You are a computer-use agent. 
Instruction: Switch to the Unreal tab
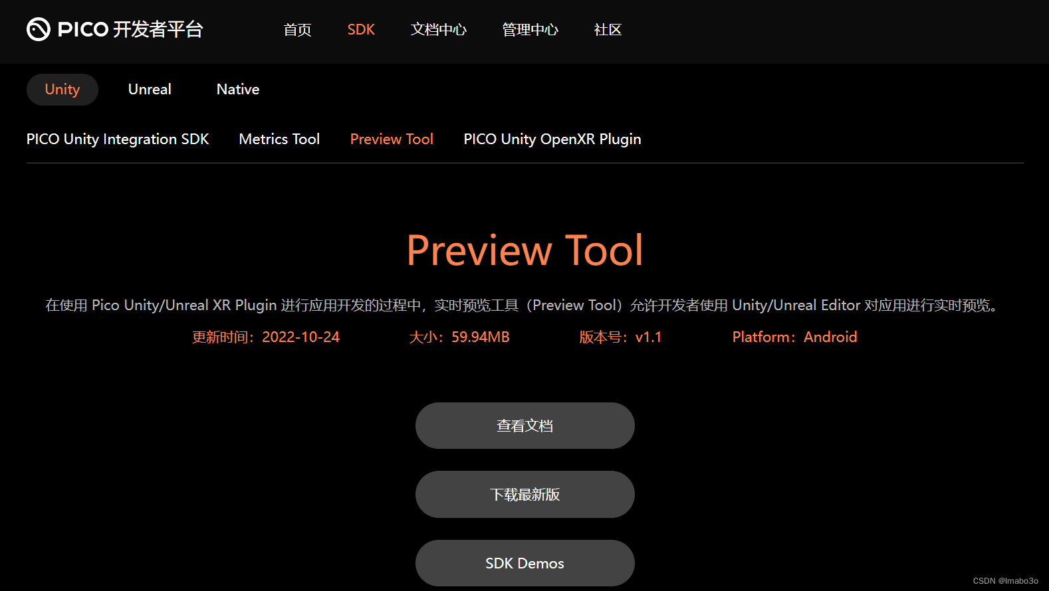click(150, 90)
